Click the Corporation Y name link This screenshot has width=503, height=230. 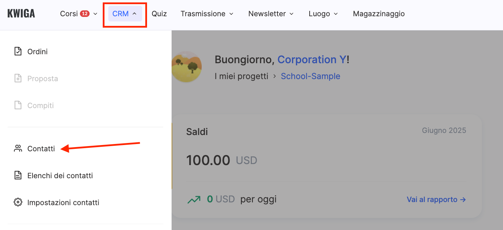(x=311, y=59)
